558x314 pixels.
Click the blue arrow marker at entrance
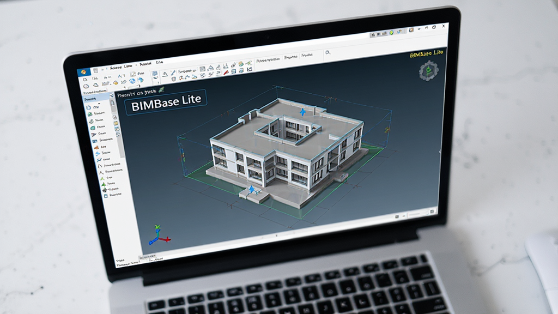tap(252, 190)
